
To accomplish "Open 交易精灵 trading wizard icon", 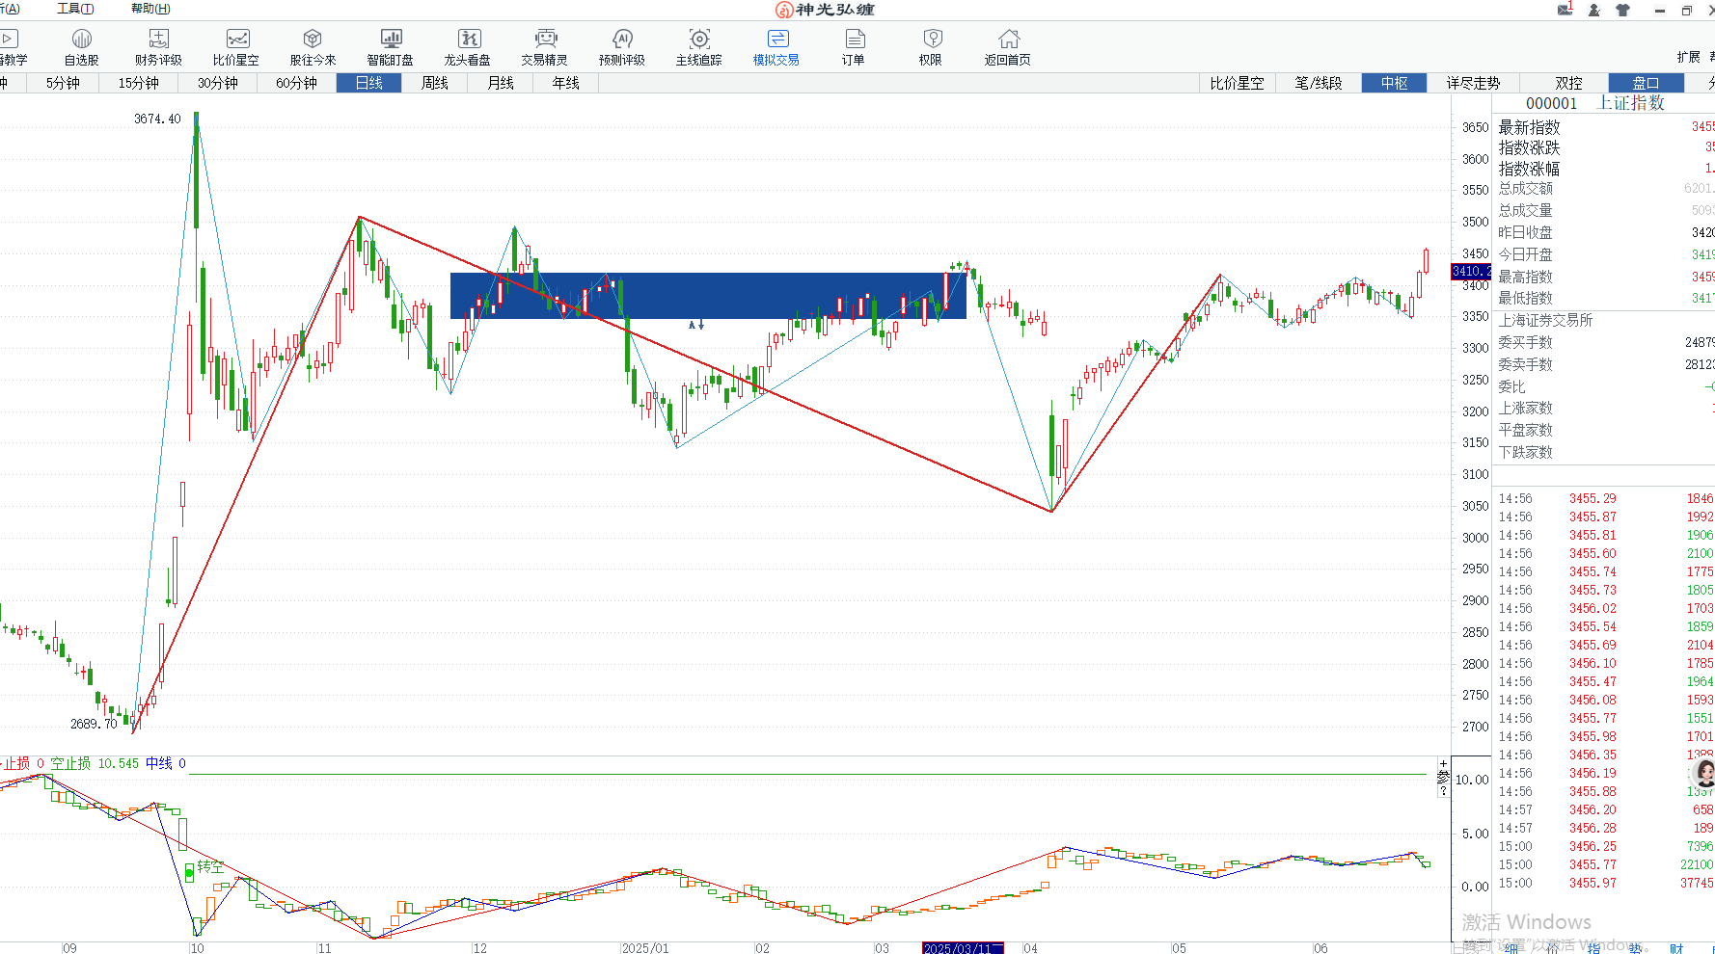I will pyautogui.click(x=545, y=46).
